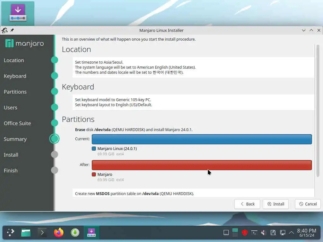Select the Users step in sidebar
This screenshot has height=242, width=323.
tap(10, 107)
